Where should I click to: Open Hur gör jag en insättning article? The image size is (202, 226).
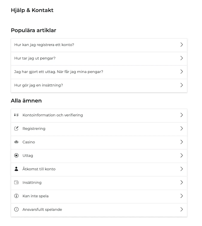click(99, 85)
